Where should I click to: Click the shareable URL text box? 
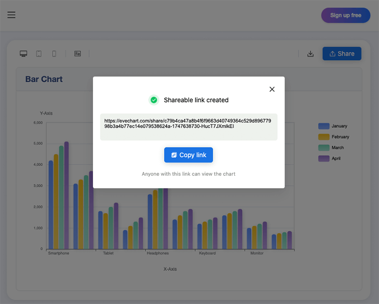[x=189, y=127]
